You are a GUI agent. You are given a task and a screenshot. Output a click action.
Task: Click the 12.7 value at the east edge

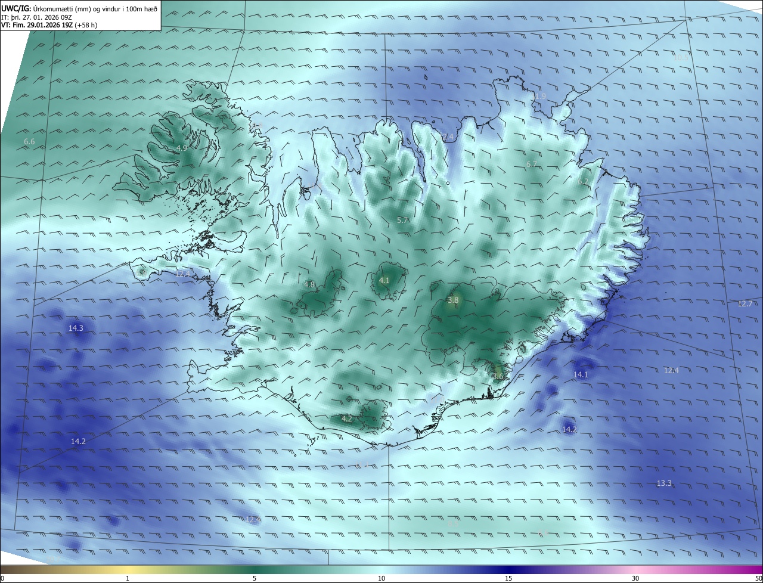point(745,304)
